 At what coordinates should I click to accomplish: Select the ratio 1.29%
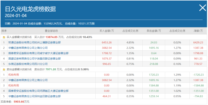(177, 75)
